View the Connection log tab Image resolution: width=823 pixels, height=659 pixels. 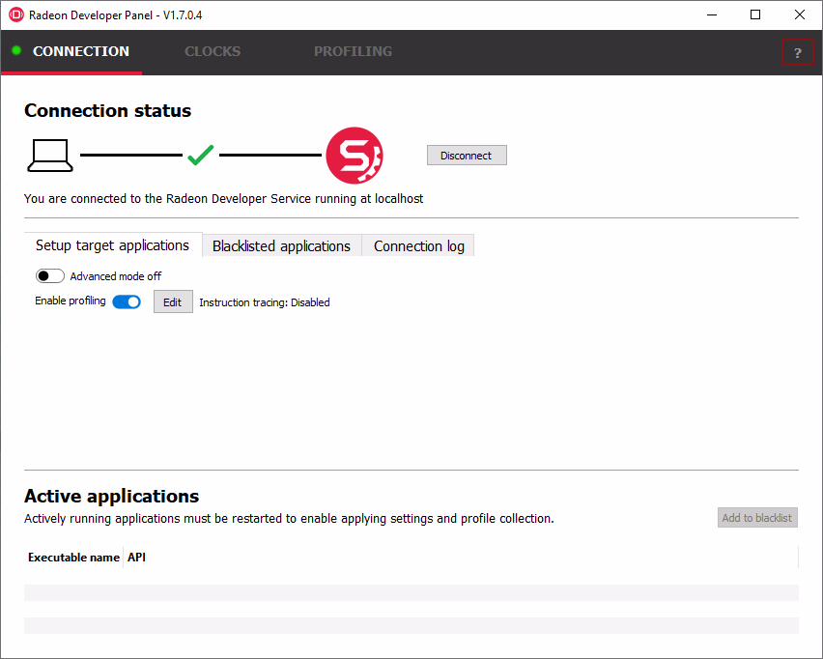(x=418, y=246)
